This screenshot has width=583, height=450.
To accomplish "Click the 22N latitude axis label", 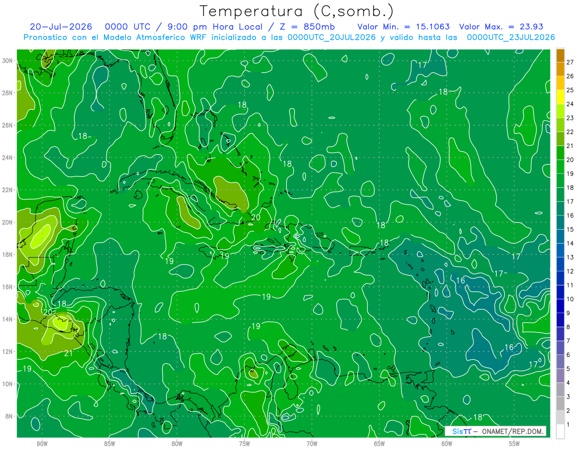I will click(x=7, y=190).
